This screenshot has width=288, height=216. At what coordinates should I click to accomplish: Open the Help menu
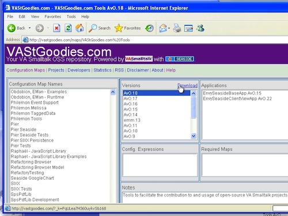(x=85, y=17)
